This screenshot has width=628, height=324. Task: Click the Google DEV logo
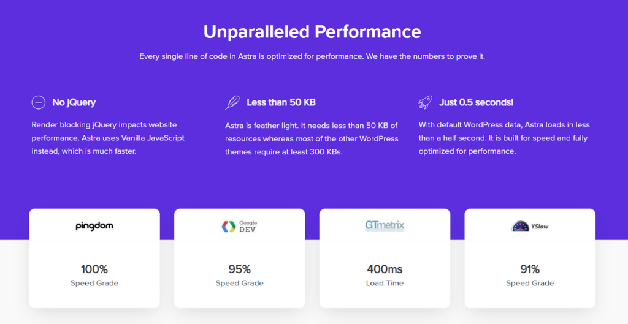tap(240, 227)
